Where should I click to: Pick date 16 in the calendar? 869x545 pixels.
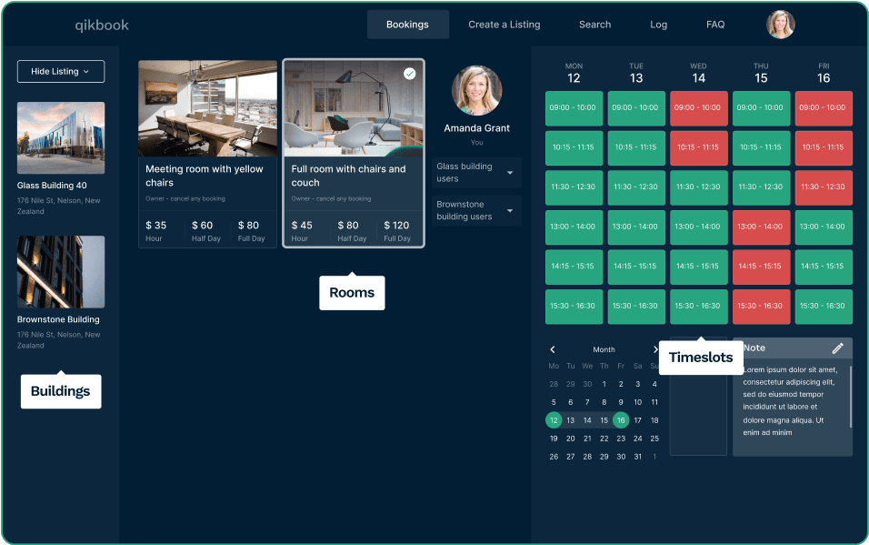click(620, 420)
